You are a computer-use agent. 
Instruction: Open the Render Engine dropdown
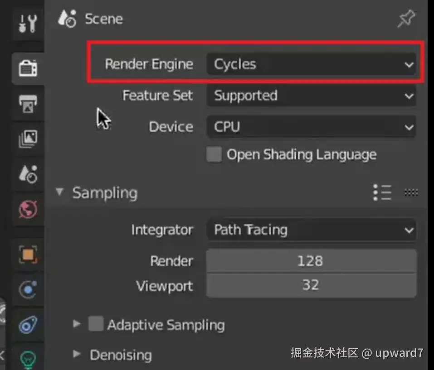coord(311,64)
